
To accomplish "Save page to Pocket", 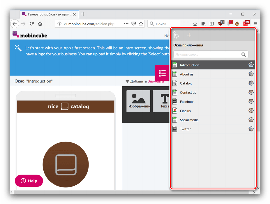I will (x=134, y=24).
